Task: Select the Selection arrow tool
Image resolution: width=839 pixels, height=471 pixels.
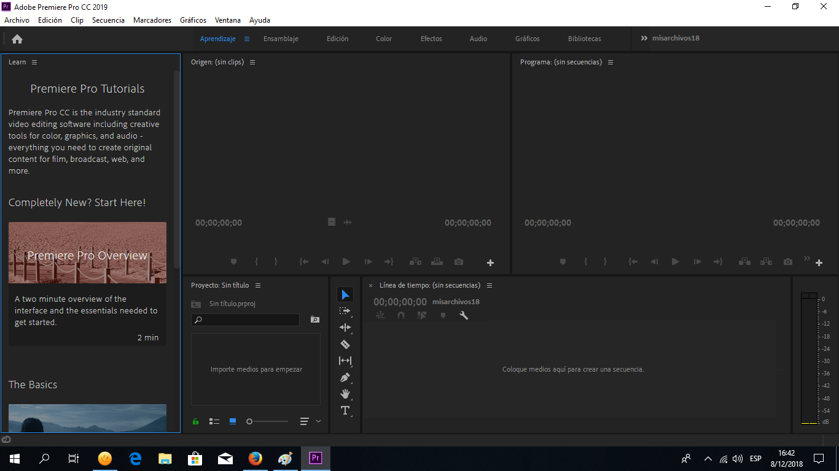Action: click(345, 295)
